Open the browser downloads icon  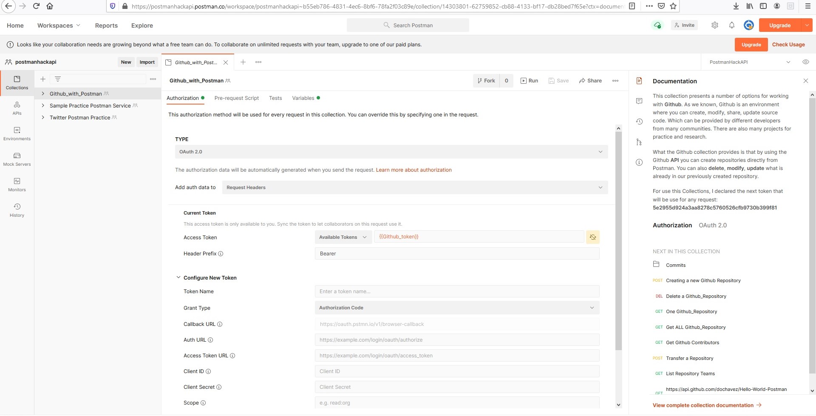[736, 6]
